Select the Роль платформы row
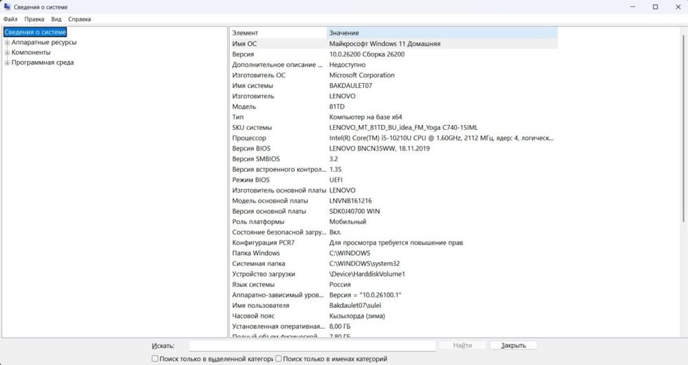Viewport: 688px width, 365px height. pos(394,222)
